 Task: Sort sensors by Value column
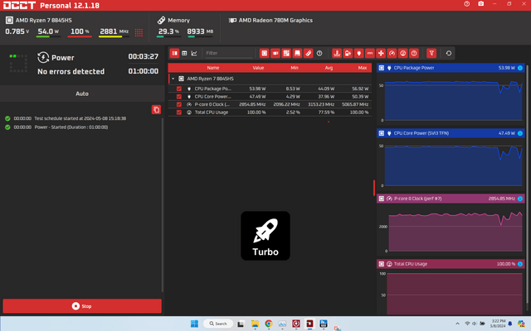pos(258,68)
